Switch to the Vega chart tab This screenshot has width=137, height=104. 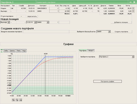click(x=24, y=51)
